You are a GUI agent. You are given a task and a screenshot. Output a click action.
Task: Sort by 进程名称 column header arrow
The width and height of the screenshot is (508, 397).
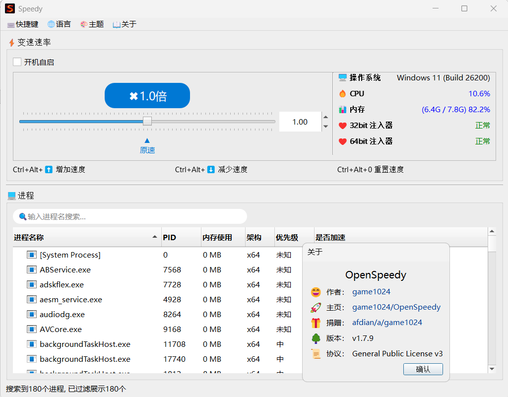pos(155,237)
